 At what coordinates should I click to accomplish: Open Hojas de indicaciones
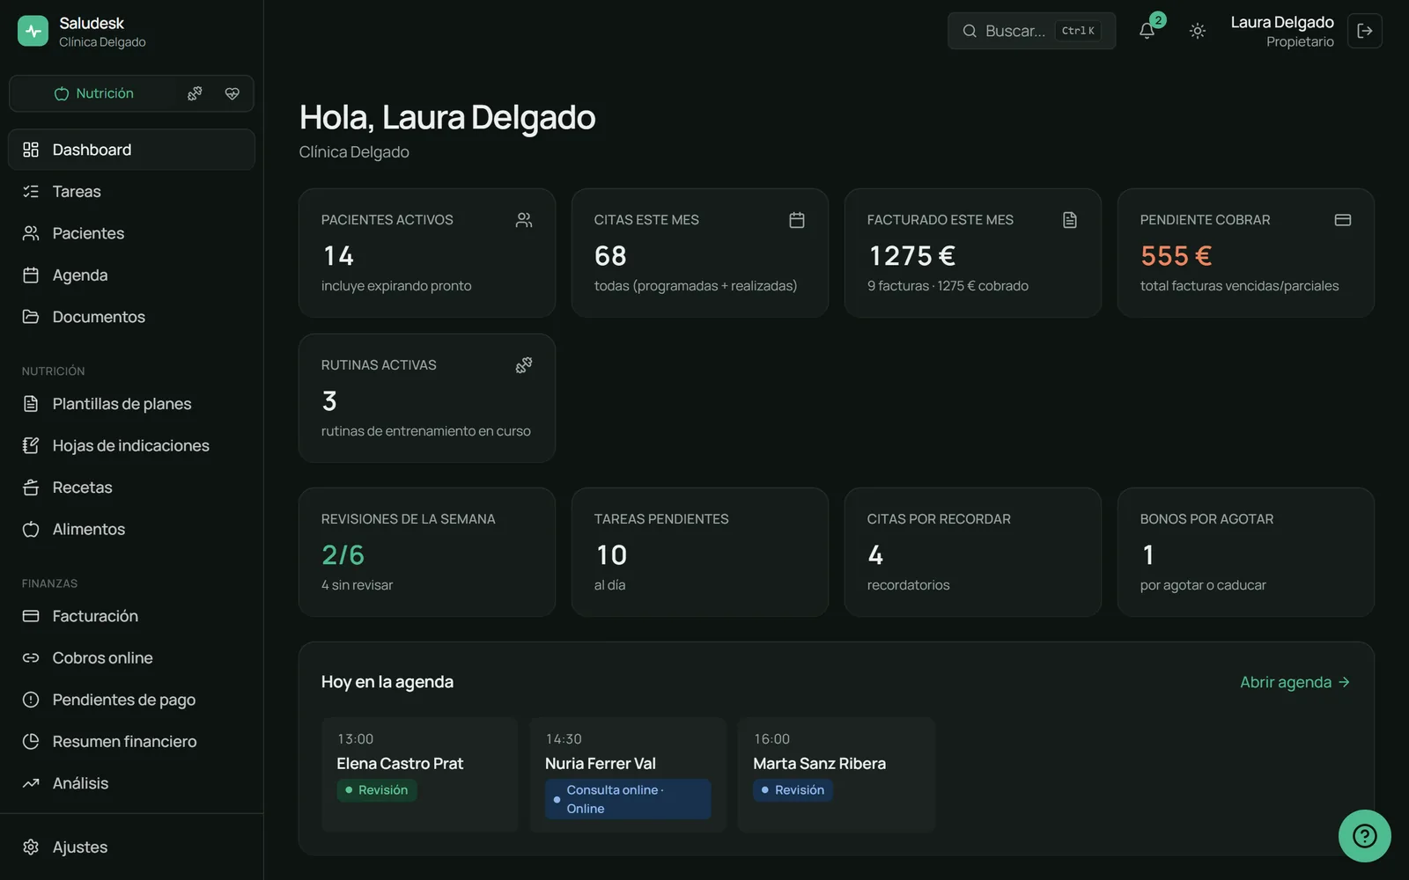click(131, 445)
